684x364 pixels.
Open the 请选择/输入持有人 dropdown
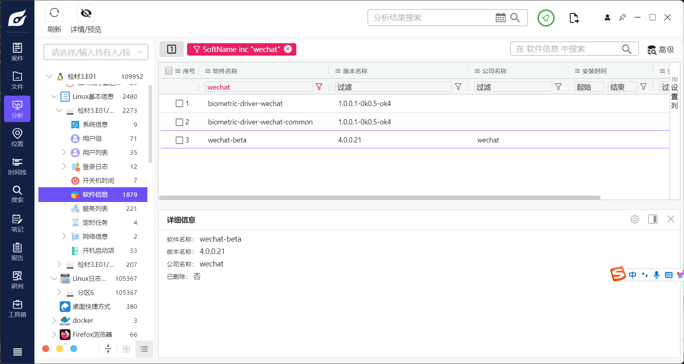click(96, 52)
